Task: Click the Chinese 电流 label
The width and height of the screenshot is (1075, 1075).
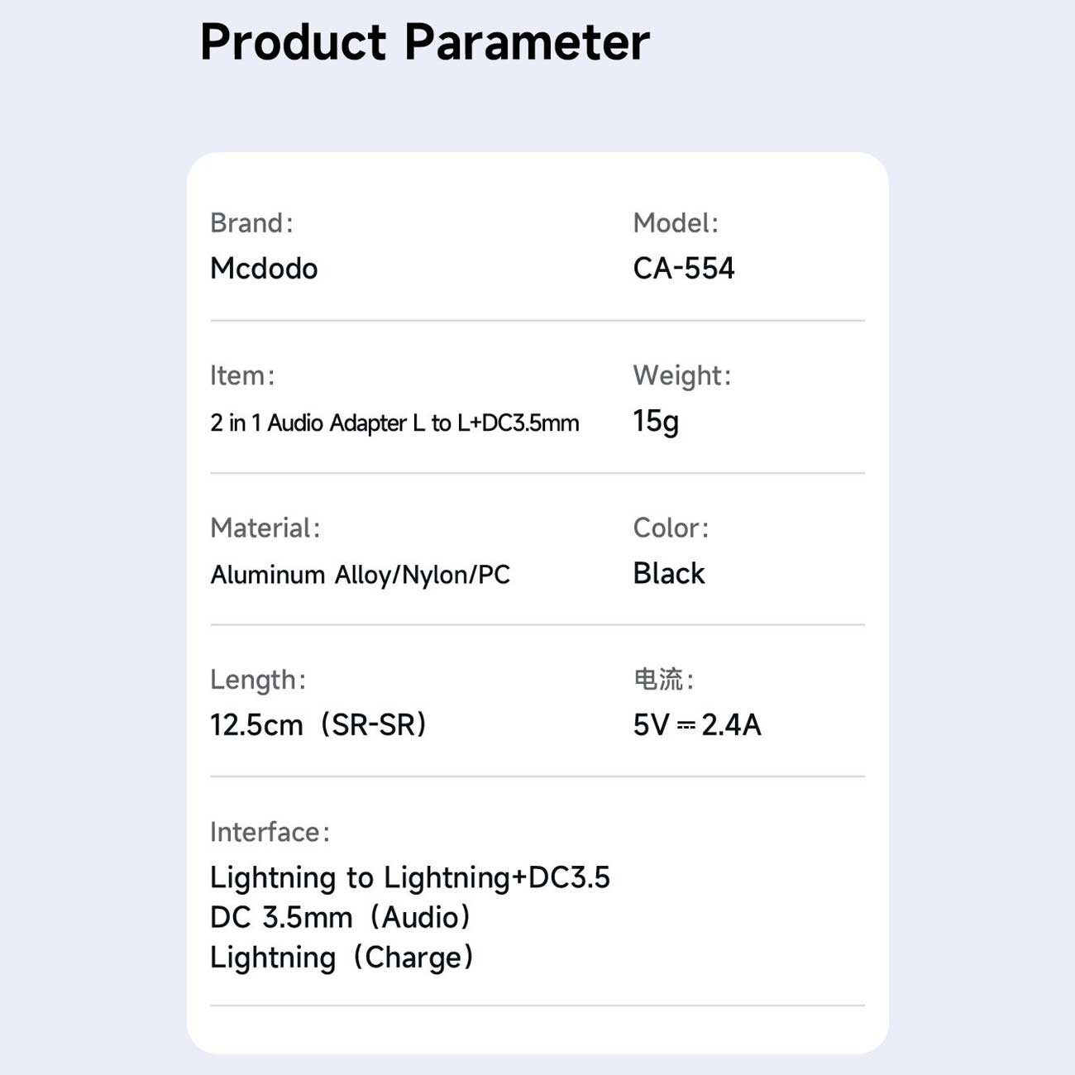Action: tap(663, 680)
